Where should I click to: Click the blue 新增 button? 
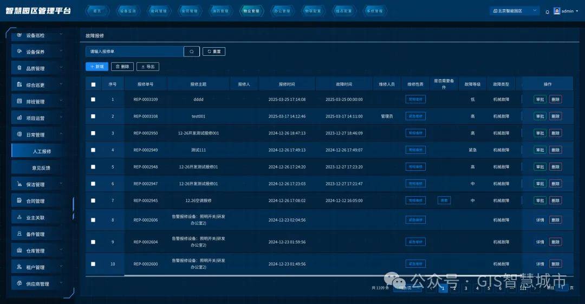[x=97, y=67]
